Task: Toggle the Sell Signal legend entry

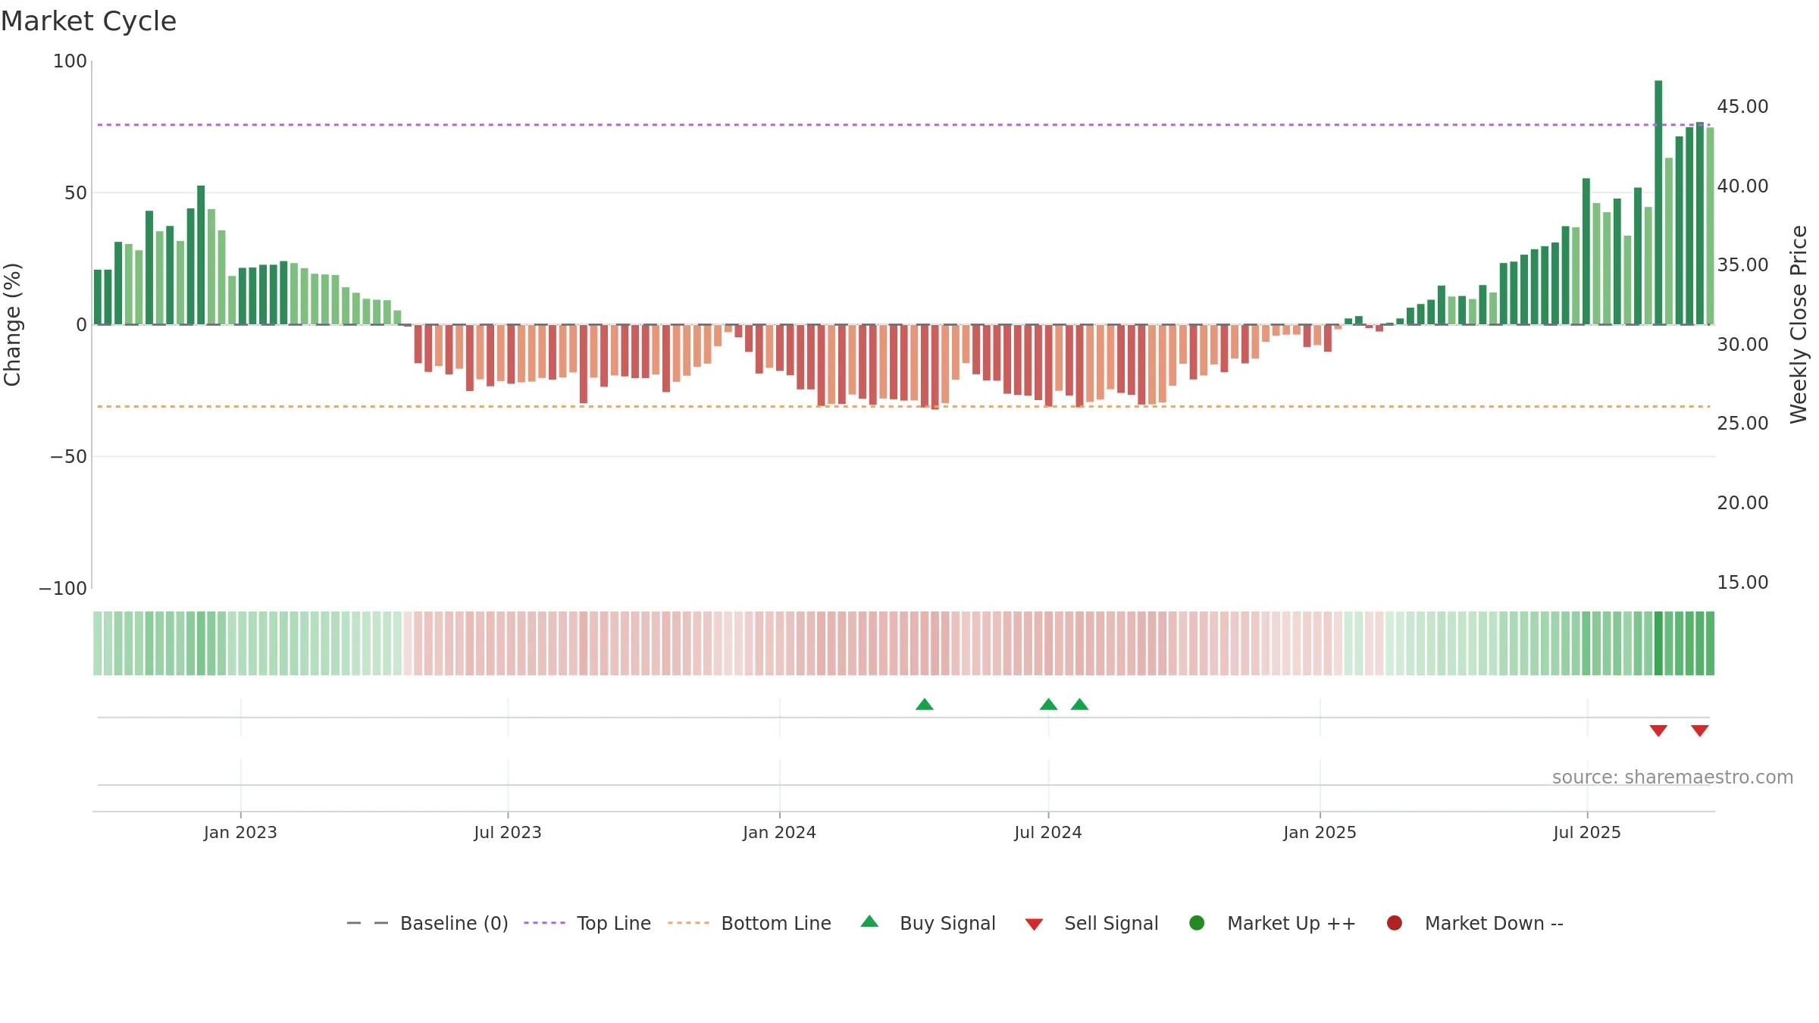Action: point(1092,923)
